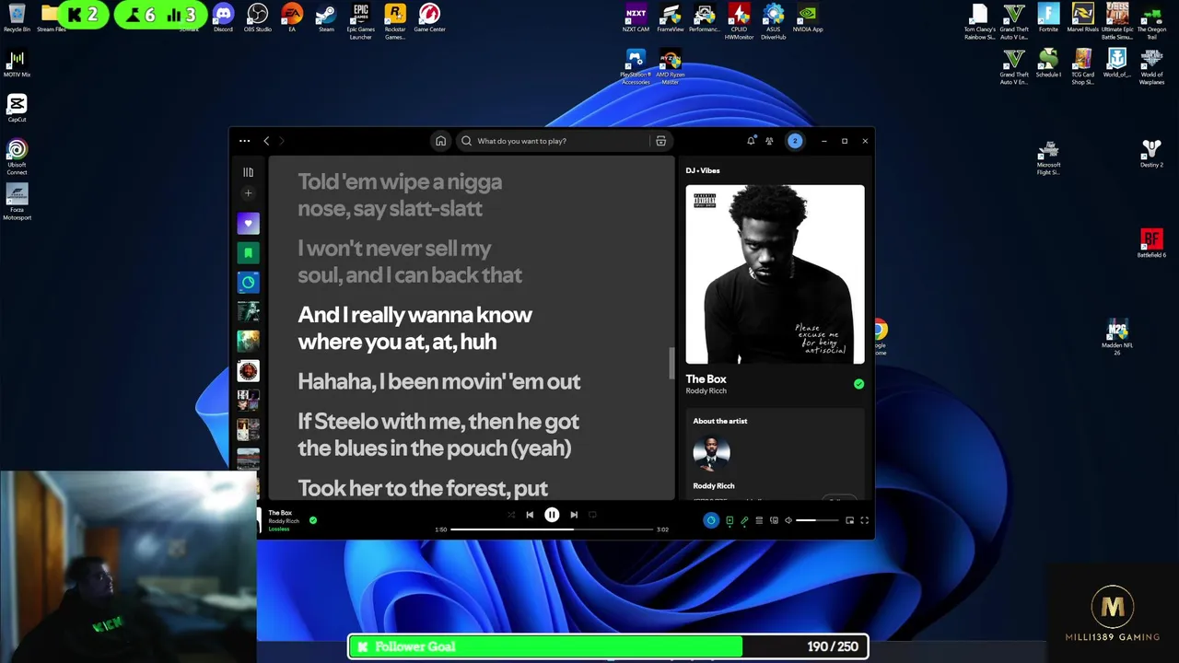The image size is (1179, 663).
Task: Open the Fortnite desktop shortcut
Action: click(1048, 17)
